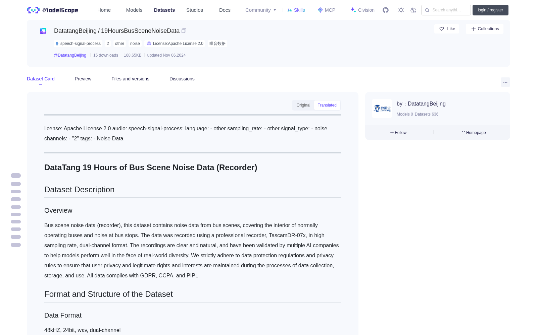Open the three-dot more options menu

[505, 82]
